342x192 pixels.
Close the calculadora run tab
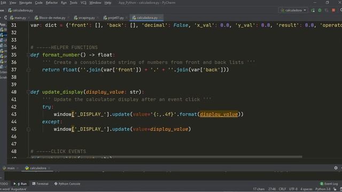pyautogui.click(x=49, y=168)
